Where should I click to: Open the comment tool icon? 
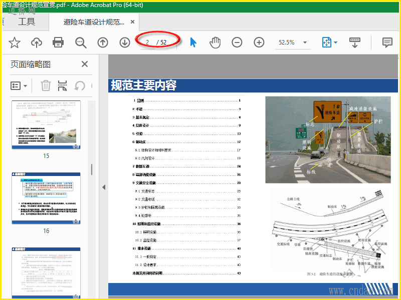coord(387,42)
